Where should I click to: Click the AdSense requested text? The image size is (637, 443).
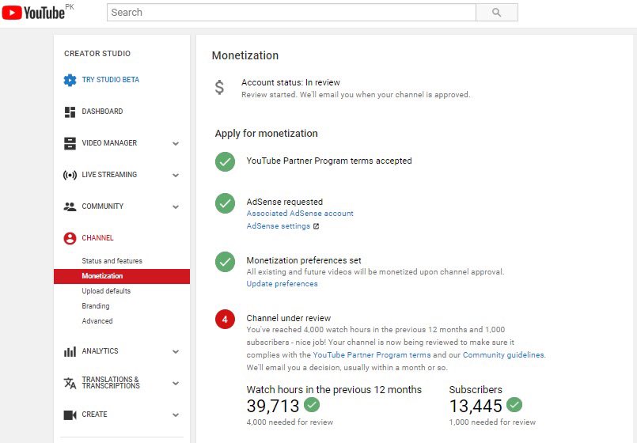[x=284, y=202]
